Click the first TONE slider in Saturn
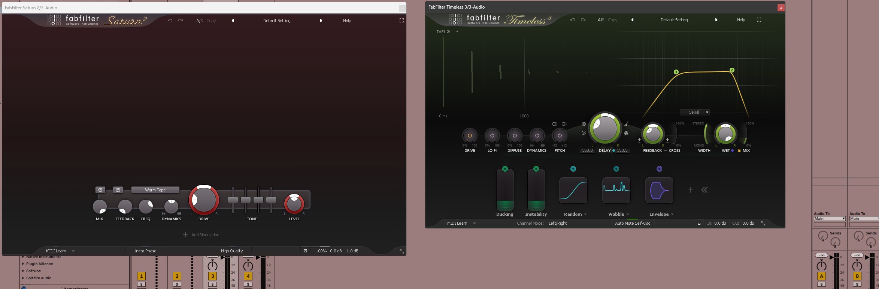This screenshot has height=289, width=879. (233, 200)
